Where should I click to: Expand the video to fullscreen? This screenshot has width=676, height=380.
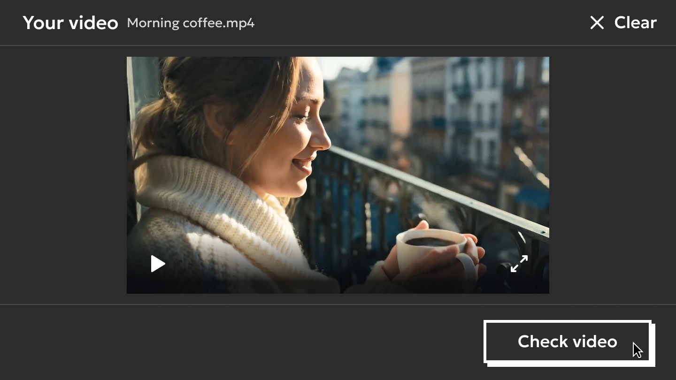point(519,264)
